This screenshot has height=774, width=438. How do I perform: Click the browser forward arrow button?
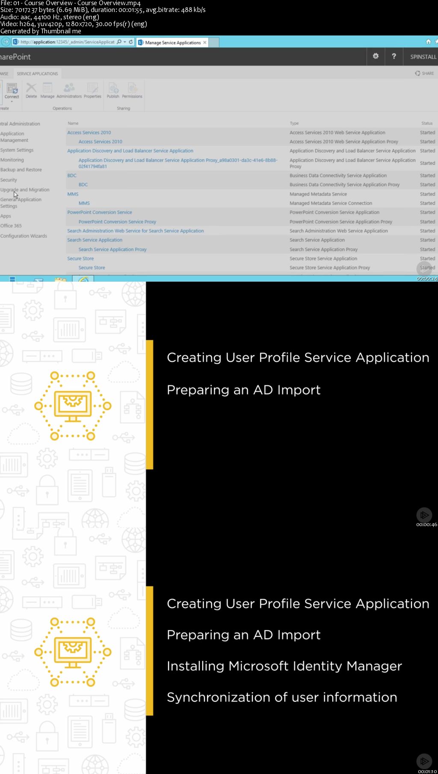(6, 42)
